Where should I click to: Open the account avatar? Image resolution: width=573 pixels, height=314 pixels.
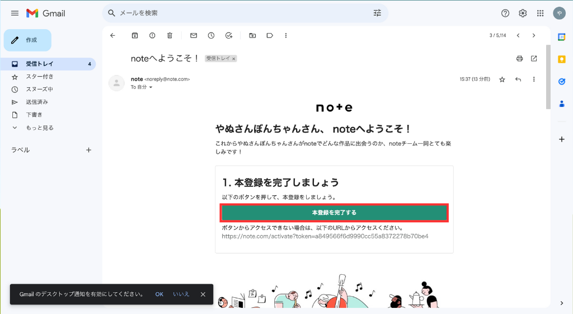pos(559,13)
